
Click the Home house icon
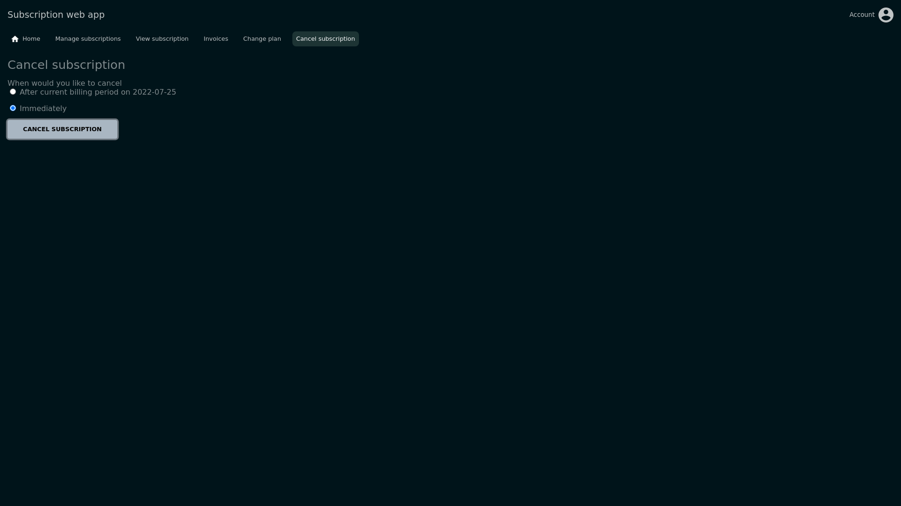click(15, 39)
